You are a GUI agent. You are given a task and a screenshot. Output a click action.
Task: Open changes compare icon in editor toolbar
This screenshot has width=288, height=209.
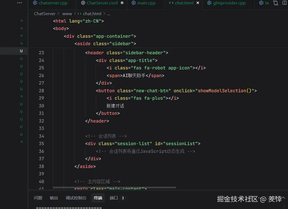coord(276,3)
